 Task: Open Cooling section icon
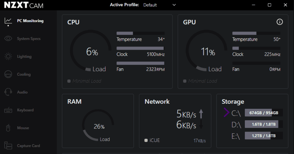pos(8,74)
